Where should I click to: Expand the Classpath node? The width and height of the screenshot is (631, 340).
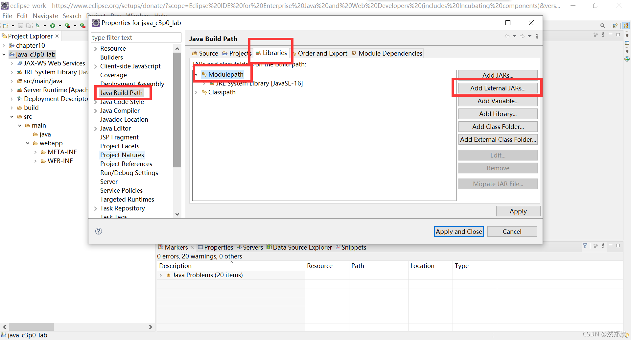coord(197,92)
